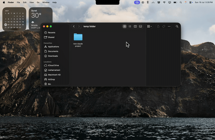This screenshot has height=140, width=215.
Task: Go forward in Finder navigation
Action: (79, 26)
